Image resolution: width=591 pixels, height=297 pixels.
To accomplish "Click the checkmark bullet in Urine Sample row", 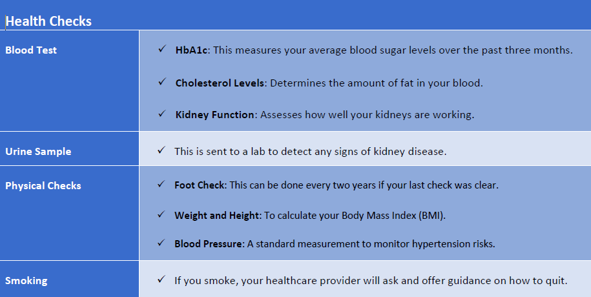I will (x=161, y=150).
